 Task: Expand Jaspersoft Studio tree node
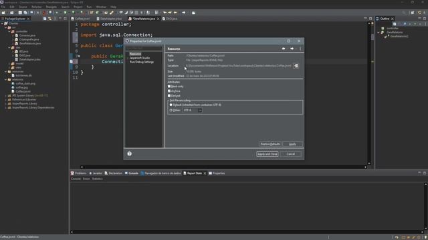tap(128, 58)
